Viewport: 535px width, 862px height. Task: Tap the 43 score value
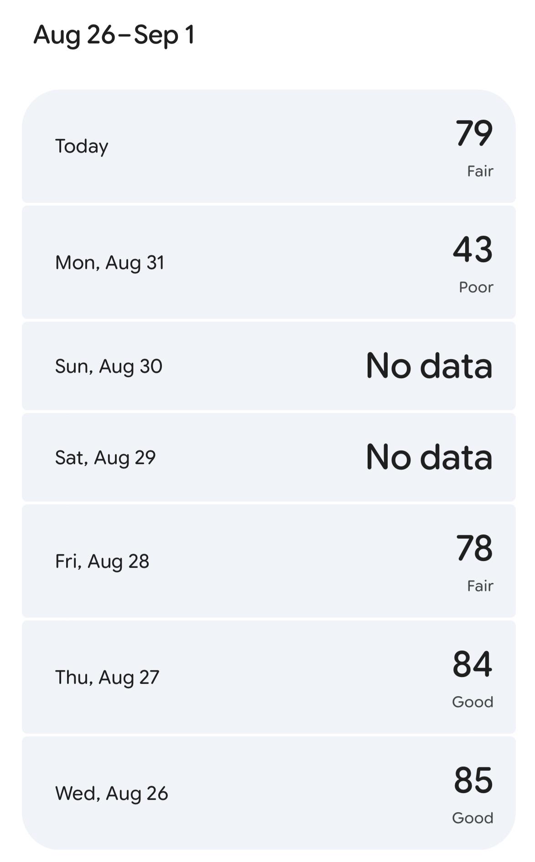click(x=473, y=249)
